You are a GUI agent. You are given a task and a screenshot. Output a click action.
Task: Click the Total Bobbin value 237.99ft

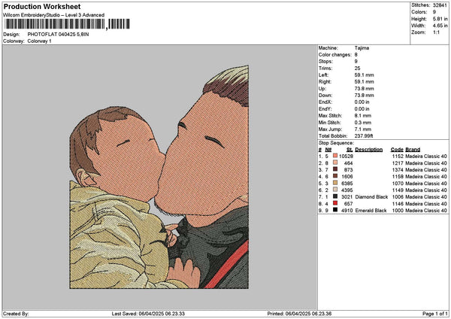[x=364, y=136]
